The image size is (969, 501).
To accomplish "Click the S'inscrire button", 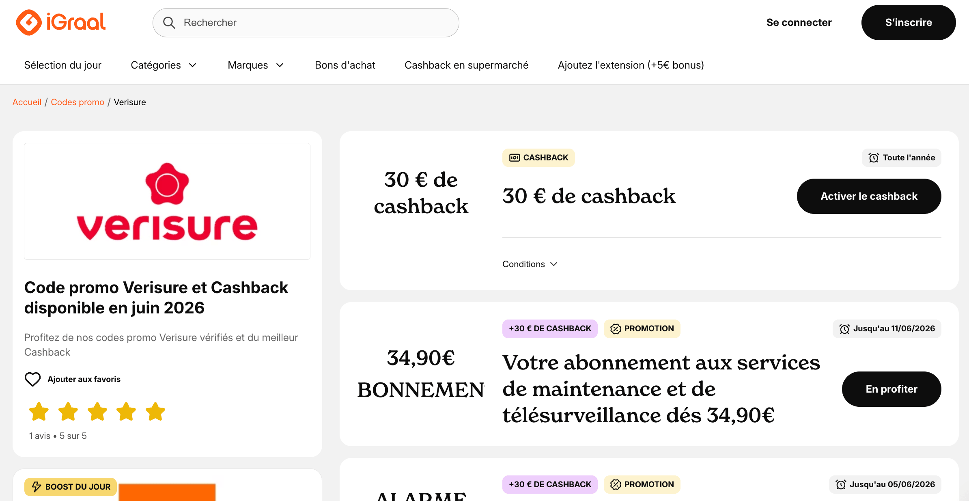I will 908,22.
